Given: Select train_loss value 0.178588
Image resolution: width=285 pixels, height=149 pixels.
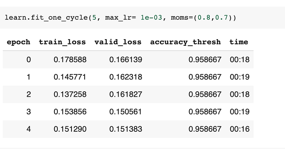Looking at the screenshot, I should (70, 60).
